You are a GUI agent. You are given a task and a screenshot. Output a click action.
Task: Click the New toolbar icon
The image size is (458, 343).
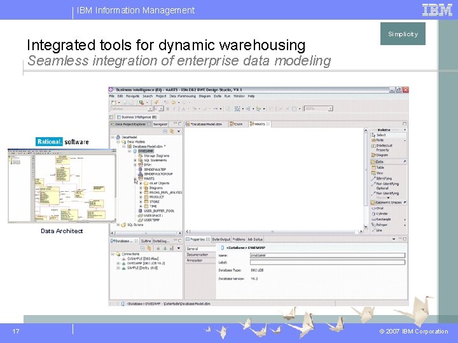pyautogui.click(x=114, y=102)
